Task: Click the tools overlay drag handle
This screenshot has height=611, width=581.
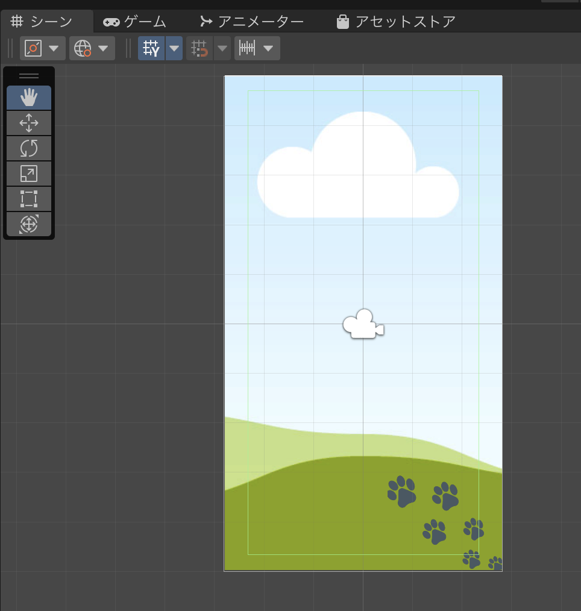Action: 29,76
